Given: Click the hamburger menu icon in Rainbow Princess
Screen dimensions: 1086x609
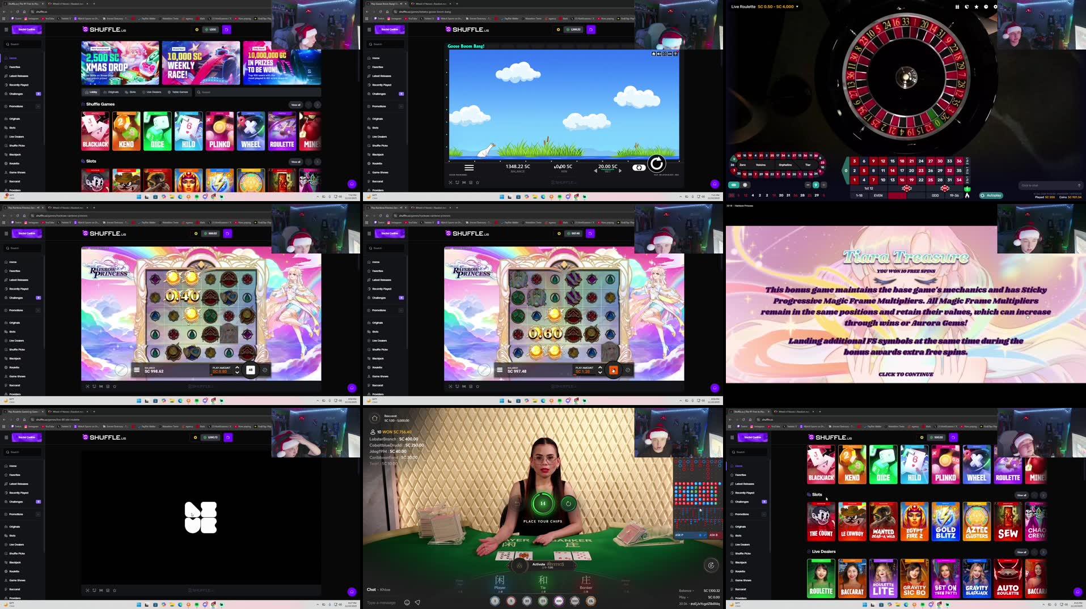Looking at the screenshot, I should [136, 369].
